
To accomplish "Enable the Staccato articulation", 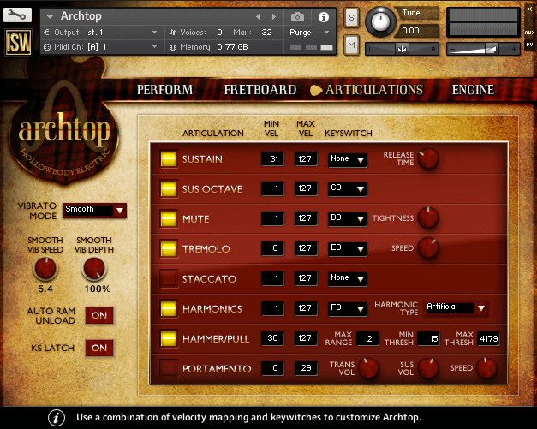I will (x=169, y=278).
